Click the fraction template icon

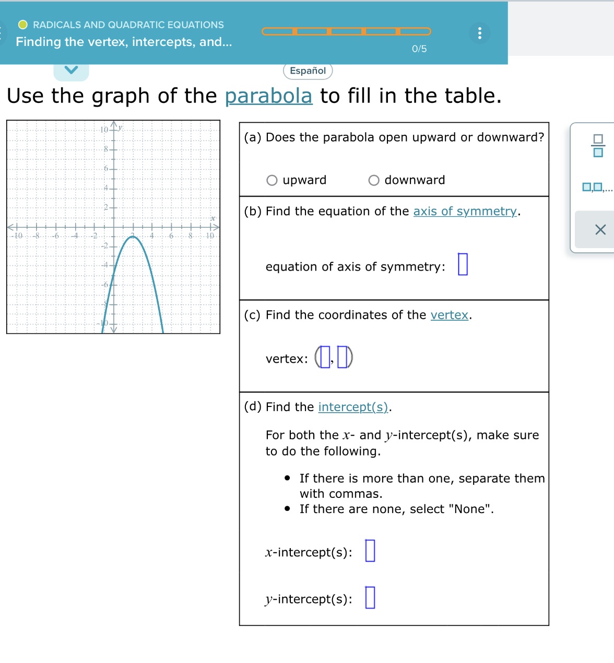pyautogui.click(x=598, y=148)
